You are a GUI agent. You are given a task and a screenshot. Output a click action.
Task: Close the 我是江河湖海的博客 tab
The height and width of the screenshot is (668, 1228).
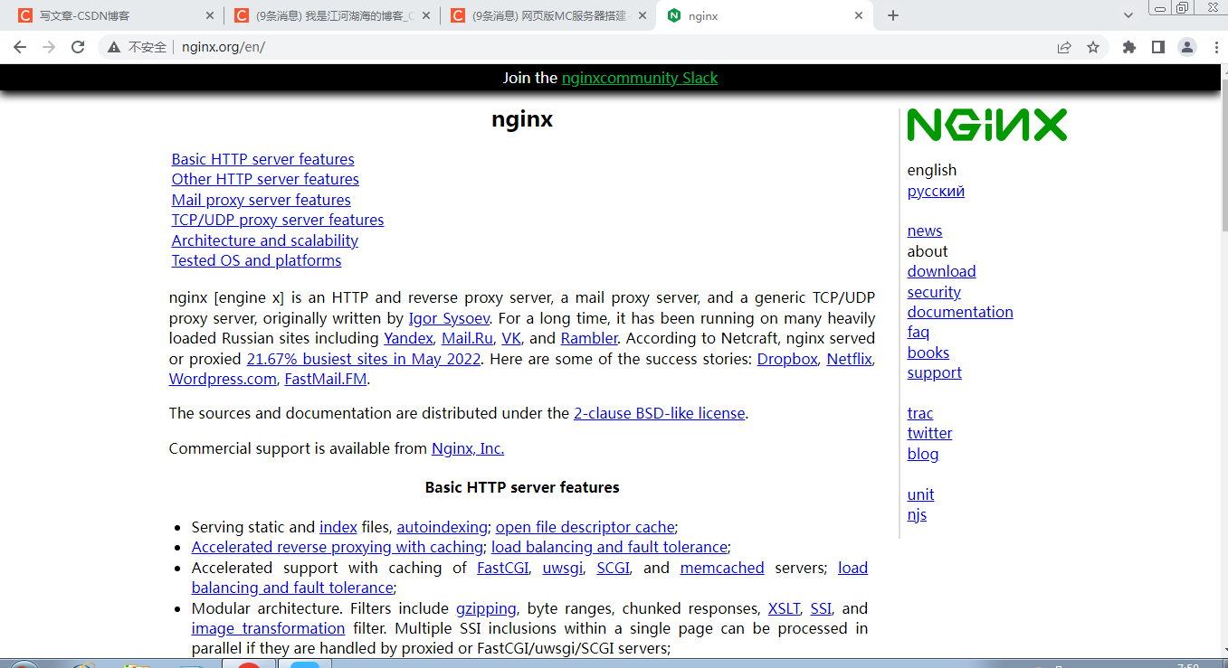coord(426,15)
